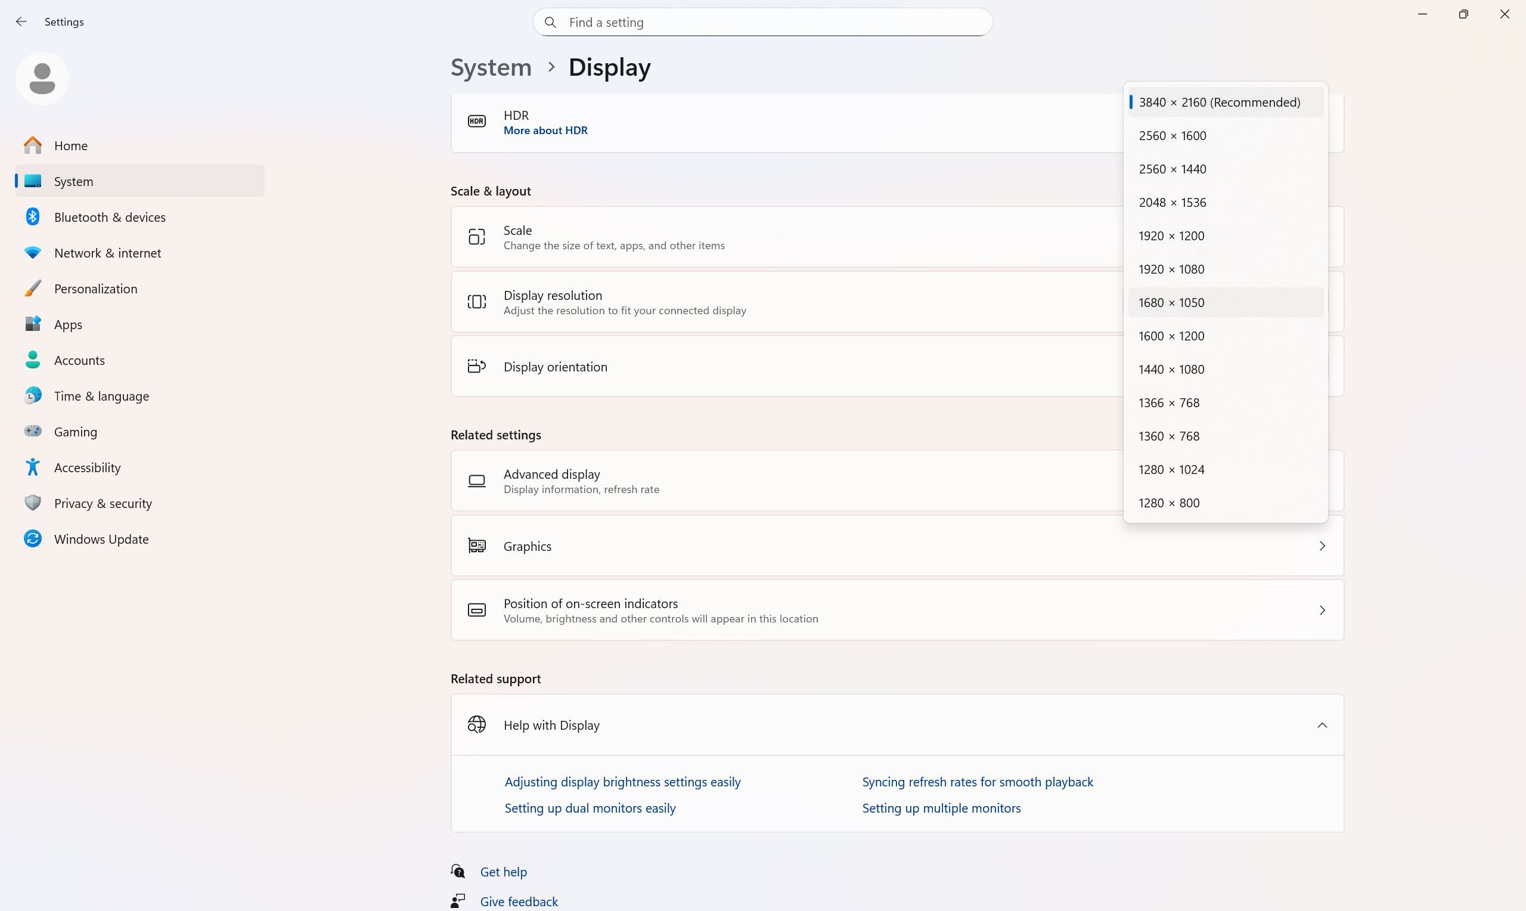Choose 2560 × 1440 from resolution list
1526x911 pixels.
[x=1172, y=169]
